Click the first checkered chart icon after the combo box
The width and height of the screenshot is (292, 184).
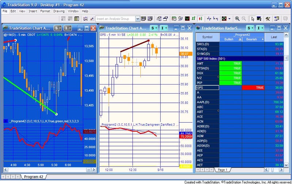coord(143,19)
